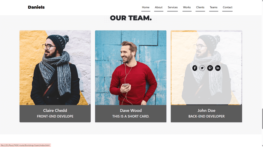Click the Facebook icon on John Doe's card
The width and height of the screenshot is (263, 147).
coord(195,68)
